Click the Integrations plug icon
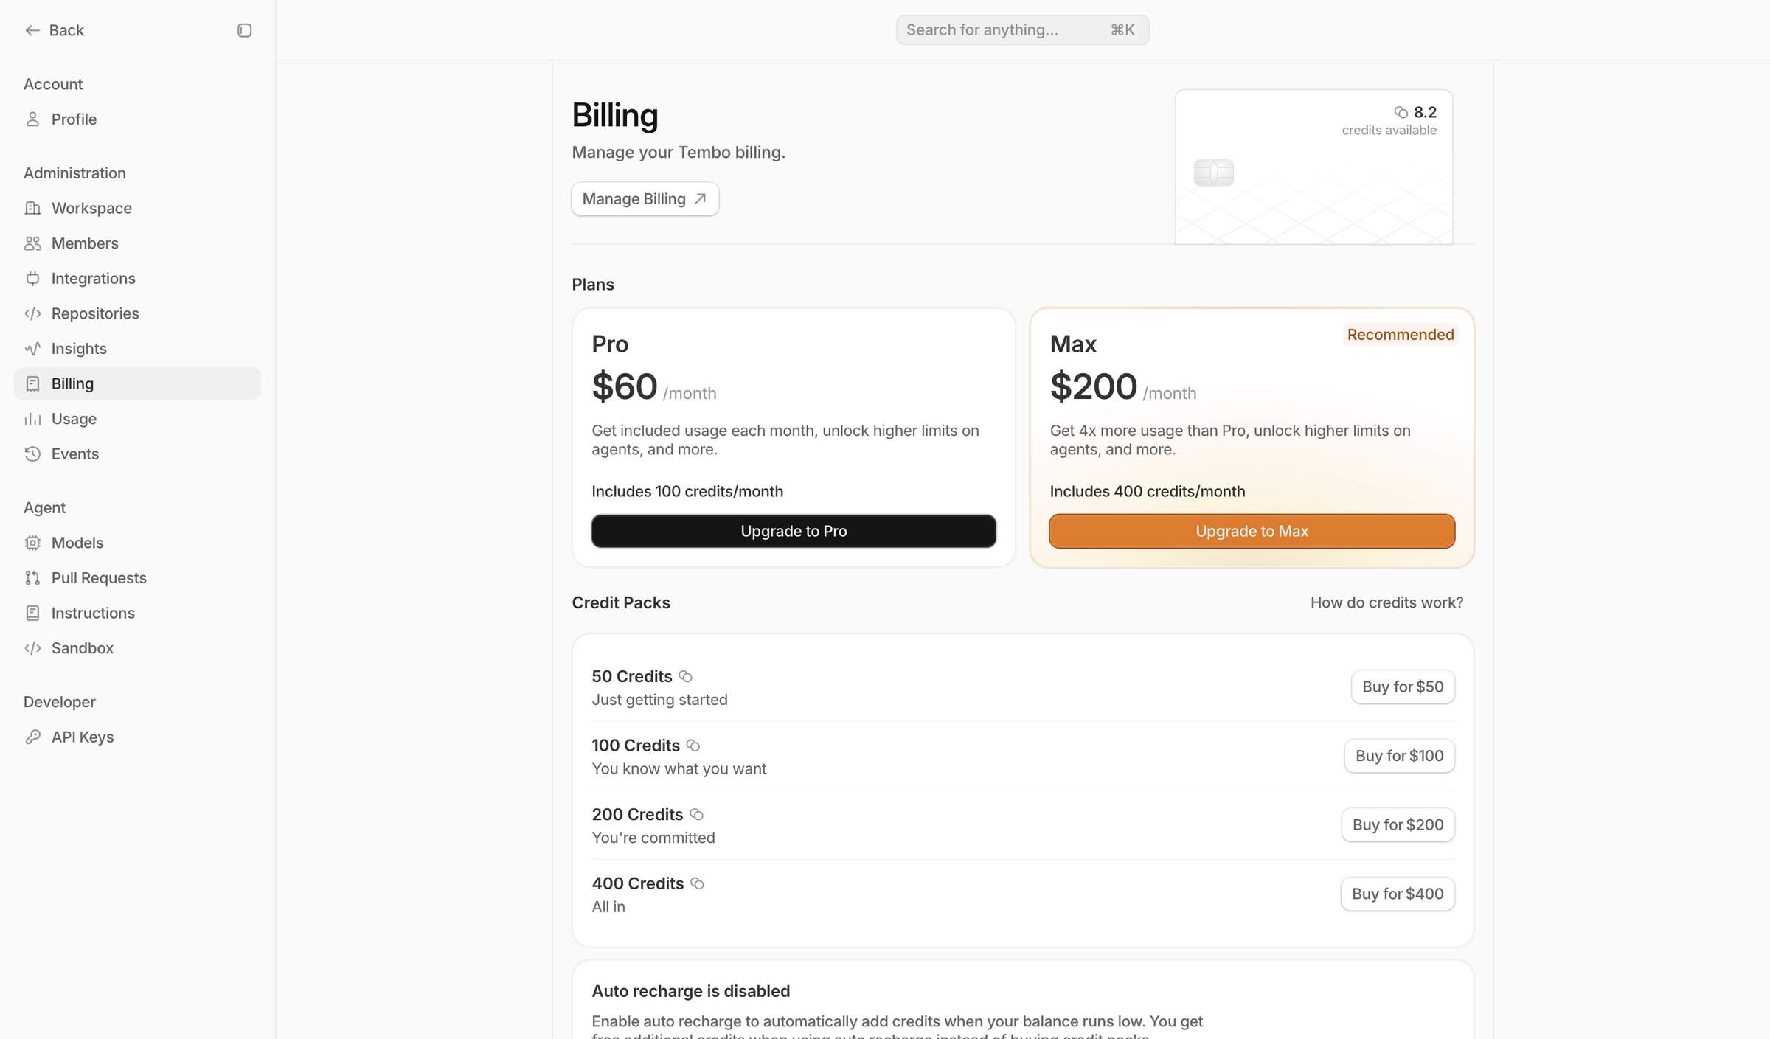The image size is (1770, 1039). [x=32, y=279]
